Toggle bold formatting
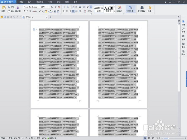187x140 pixels. pyautogui.click(x=24, y=11)
